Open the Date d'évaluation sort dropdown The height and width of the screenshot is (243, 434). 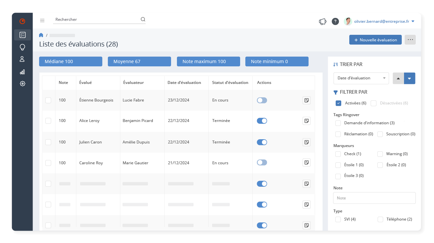click(x=361, y=78)
